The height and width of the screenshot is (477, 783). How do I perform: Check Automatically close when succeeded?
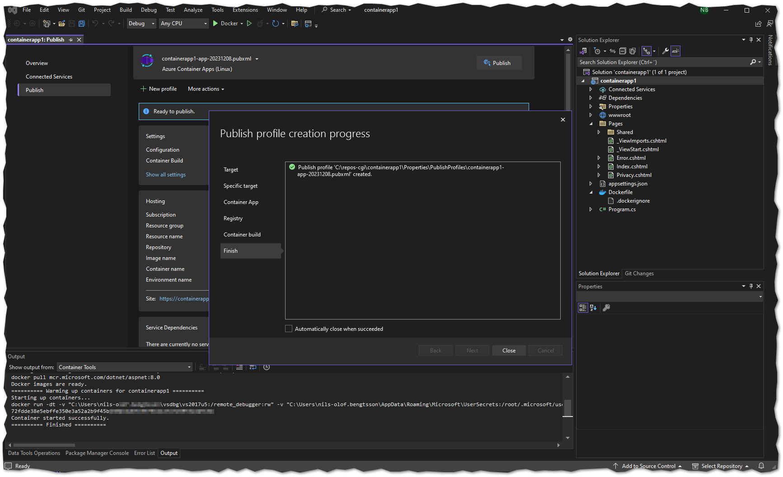[289, 329]
